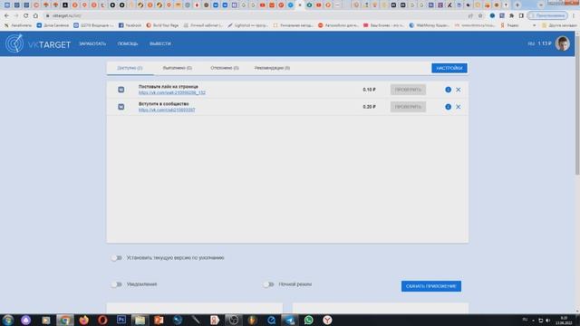The width and height of the screenshot is (580, 326).
Task: Switch to the Рекомендации tab
Action: click(x=272, y=68)
